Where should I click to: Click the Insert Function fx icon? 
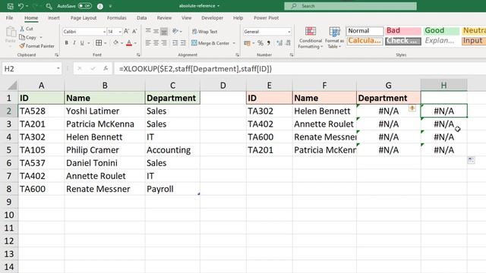(106, 68)
